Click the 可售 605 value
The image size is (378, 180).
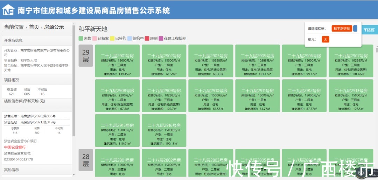click(27, 94)
